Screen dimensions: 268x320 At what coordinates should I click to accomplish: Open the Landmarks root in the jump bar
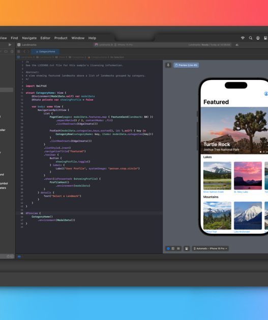[26, 58]
